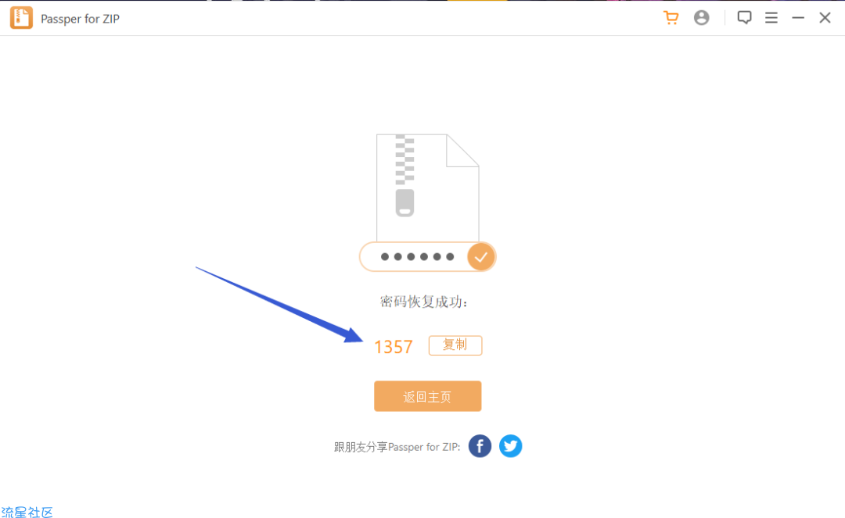Click the orange checkmark circle
Screen dimensions: 845x518
(480, 257)
